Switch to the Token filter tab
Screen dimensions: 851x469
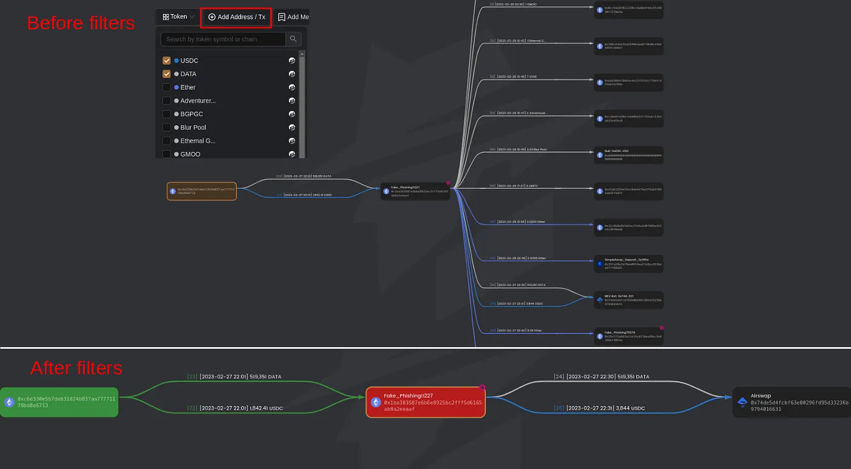(176, 16)
